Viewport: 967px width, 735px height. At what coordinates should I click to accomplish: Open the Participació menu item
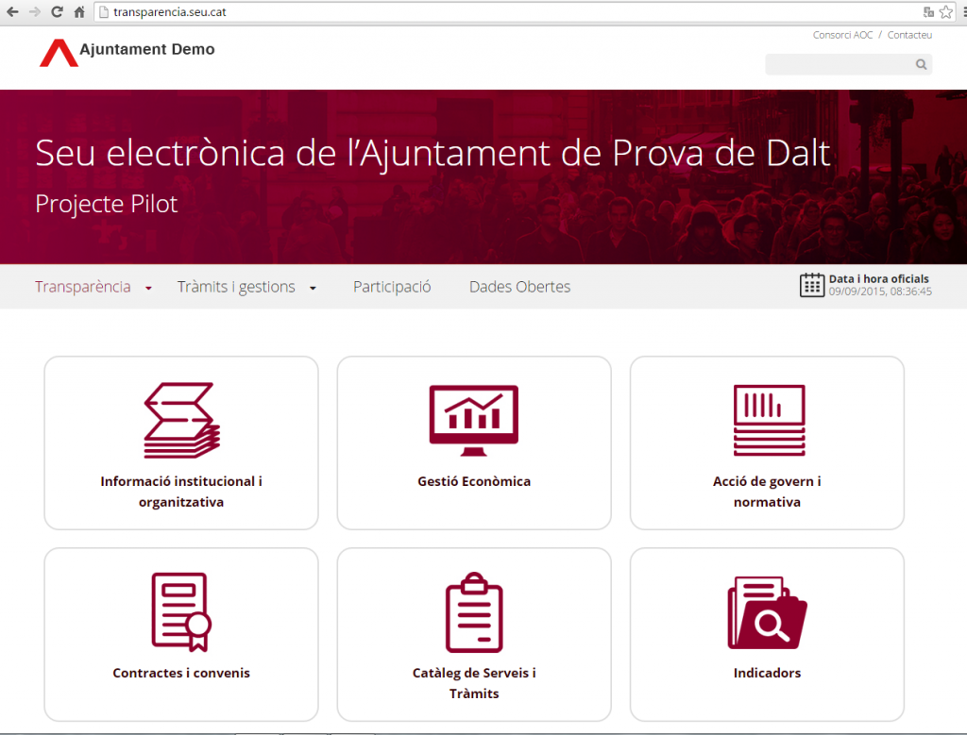(x=391, y=286)
